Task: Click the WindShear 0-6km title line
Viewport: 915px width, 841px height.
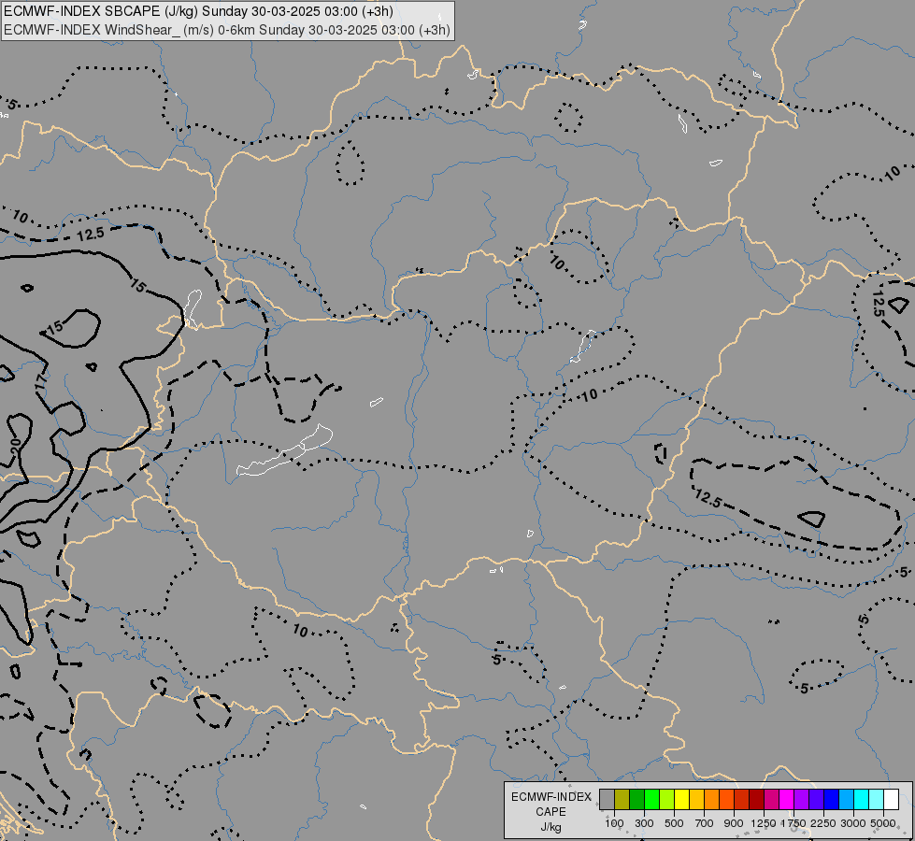Action: 227,30
